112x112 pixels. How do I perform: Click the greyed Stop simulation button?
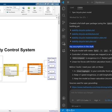pos(40,9)
